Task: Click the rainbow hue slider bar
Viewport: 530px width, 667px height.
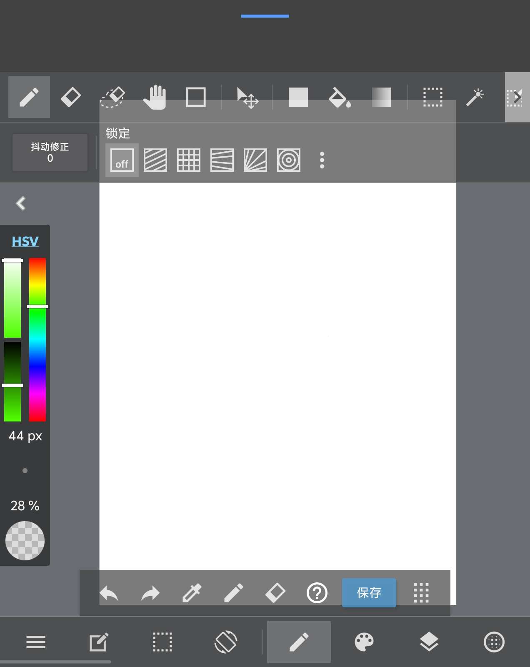Action: (37, 340)
